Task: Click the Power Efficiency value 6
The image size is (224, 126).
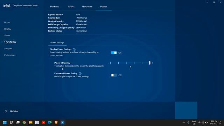Action: 131,67
